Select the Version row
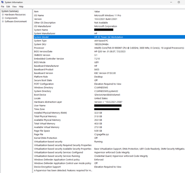The image size is (185, 173). (109, 19)
